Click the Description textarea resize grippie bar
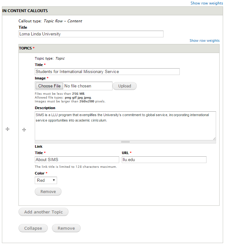The image size is (225, 245). click(x=125, y=142)
